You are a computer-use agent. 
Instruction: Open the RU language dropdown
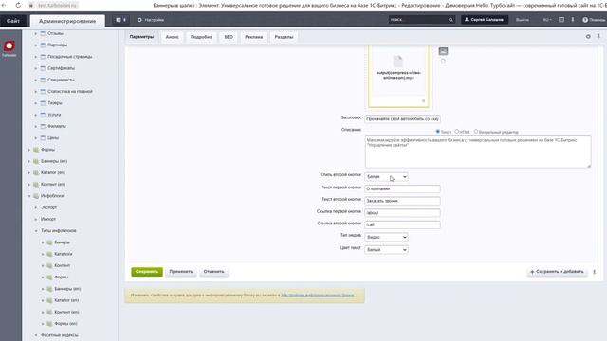point(546,20)
